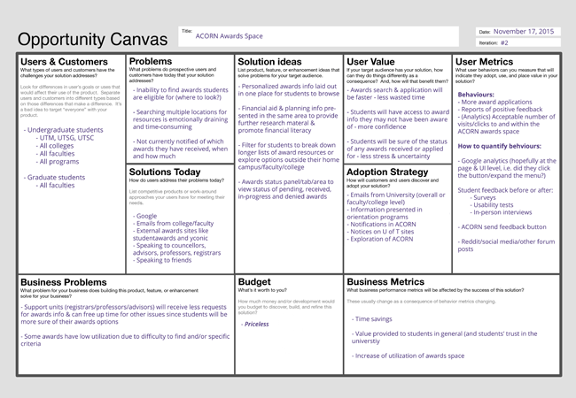The width and height of the screenshot is (576, 398).
Task: Select the 'Users & Customers' section heading
Action: click(64, 62)
